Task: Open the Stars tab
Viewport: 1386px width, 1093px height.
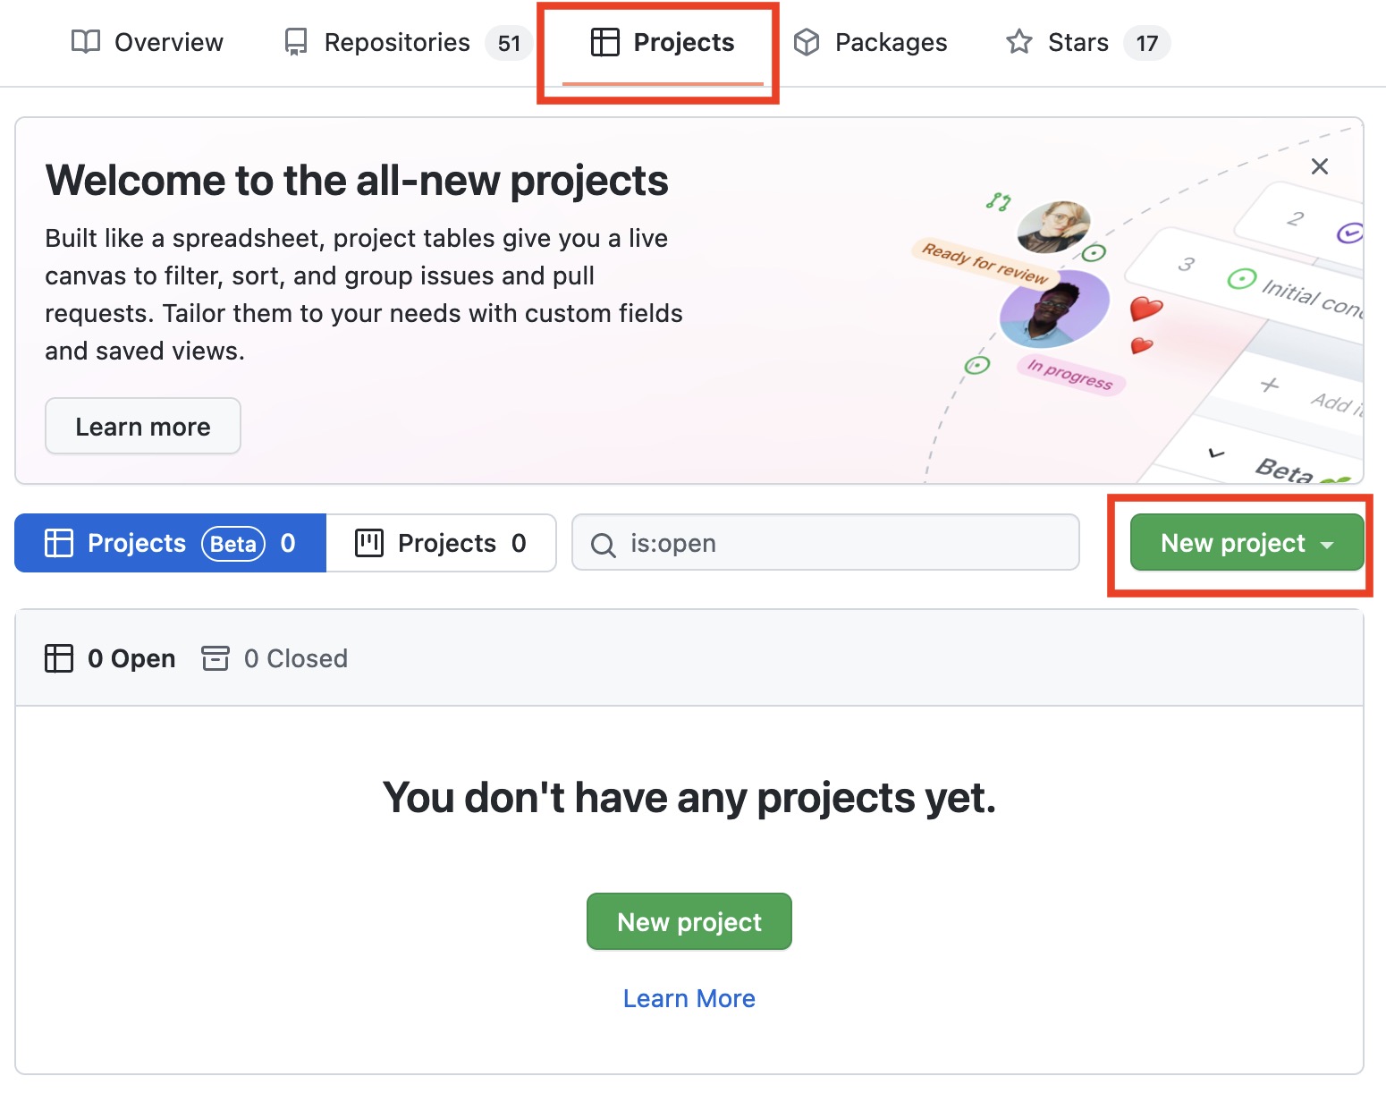Action: [1087, 42]
